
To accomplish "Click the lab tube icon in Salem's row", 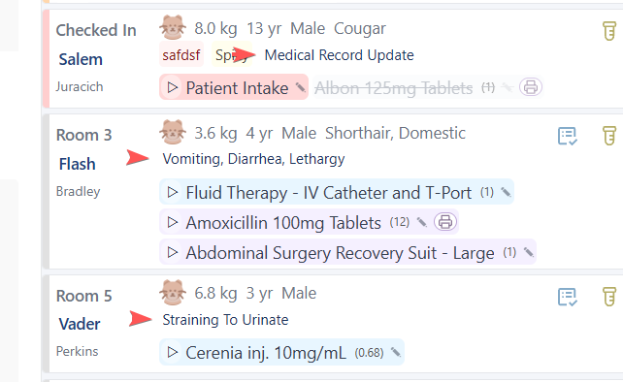I will 609,31.
